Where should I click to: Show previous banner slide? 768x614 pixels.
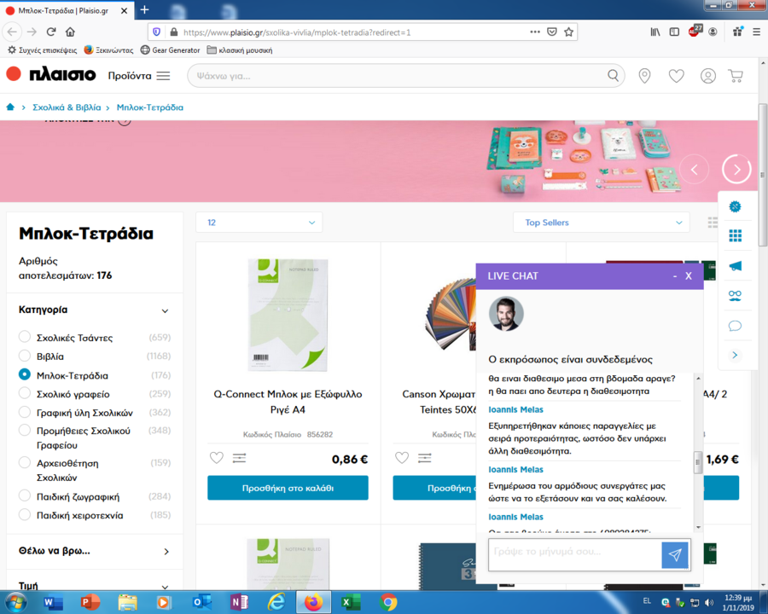point(694,170)
